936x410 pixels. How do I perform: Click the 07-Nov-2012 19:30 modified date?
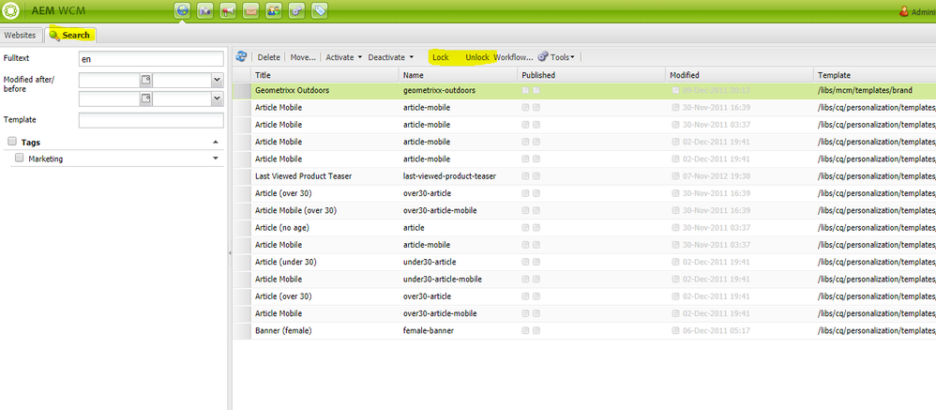pos(717,176)
